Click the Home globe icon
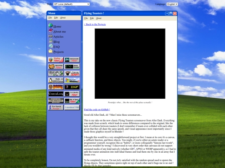The height and width of the screenshot is (168, 225). [50, 25]
